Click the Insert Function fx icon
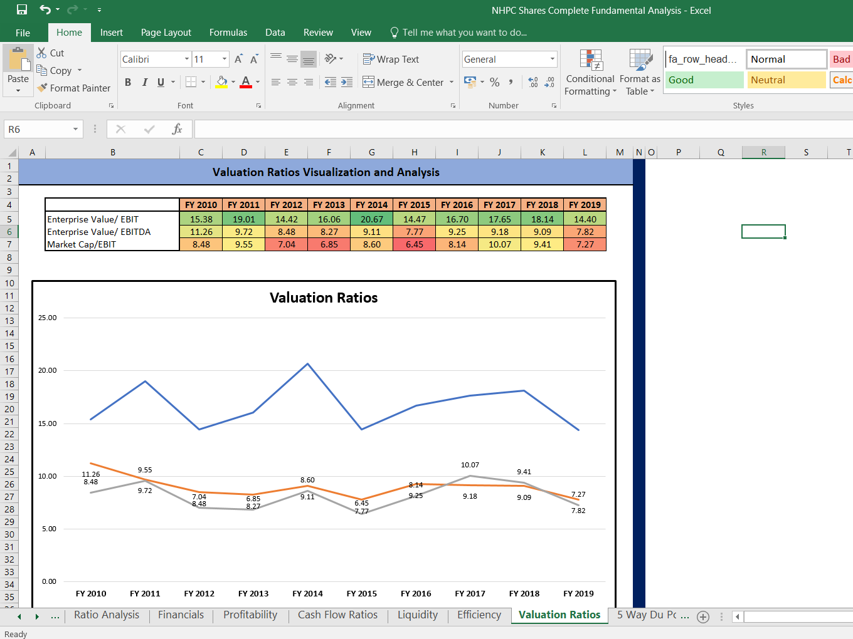Viewport: 853px width, 639px height. tap(177, 129)
